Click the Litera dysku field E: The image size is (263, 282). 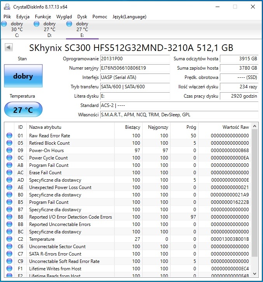[135, 96]
